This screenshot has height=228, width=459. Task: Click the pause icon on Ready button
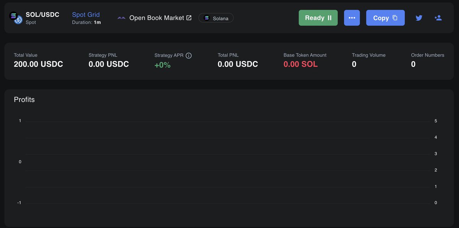point(329,18)
